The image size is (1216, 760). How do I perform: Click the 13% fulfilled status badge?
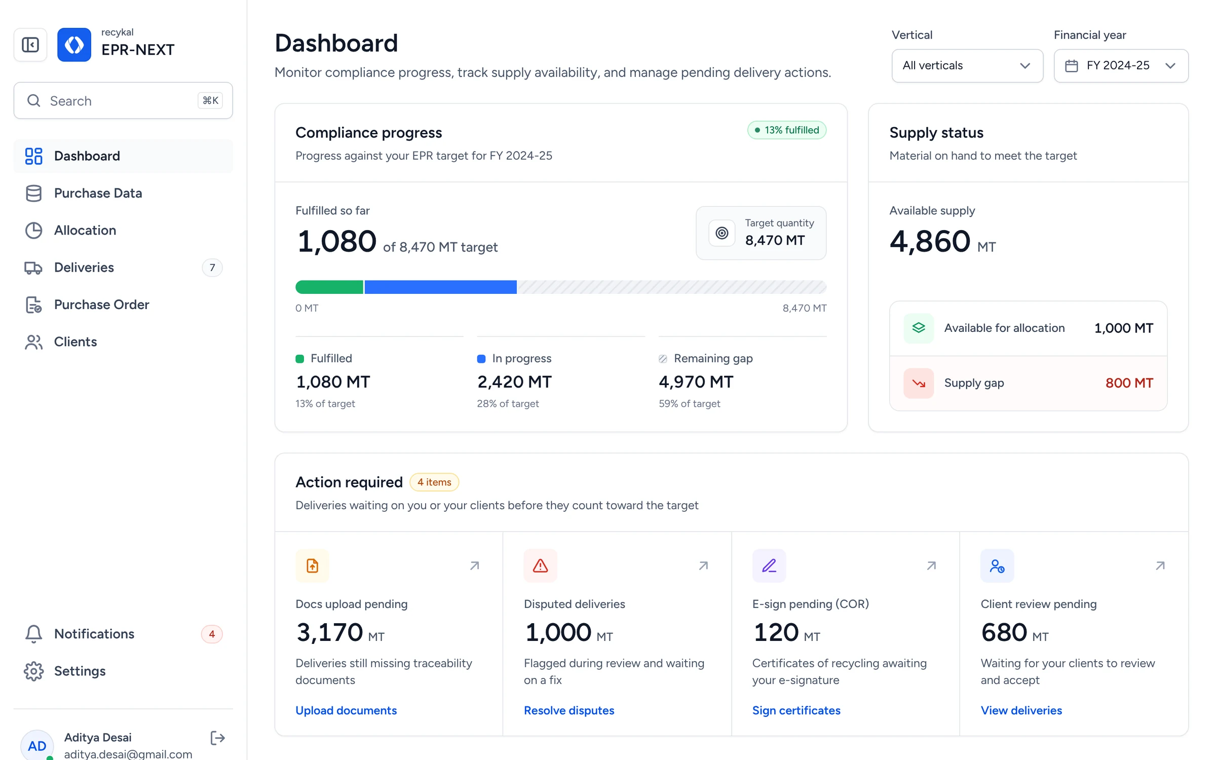pos(787,130)
